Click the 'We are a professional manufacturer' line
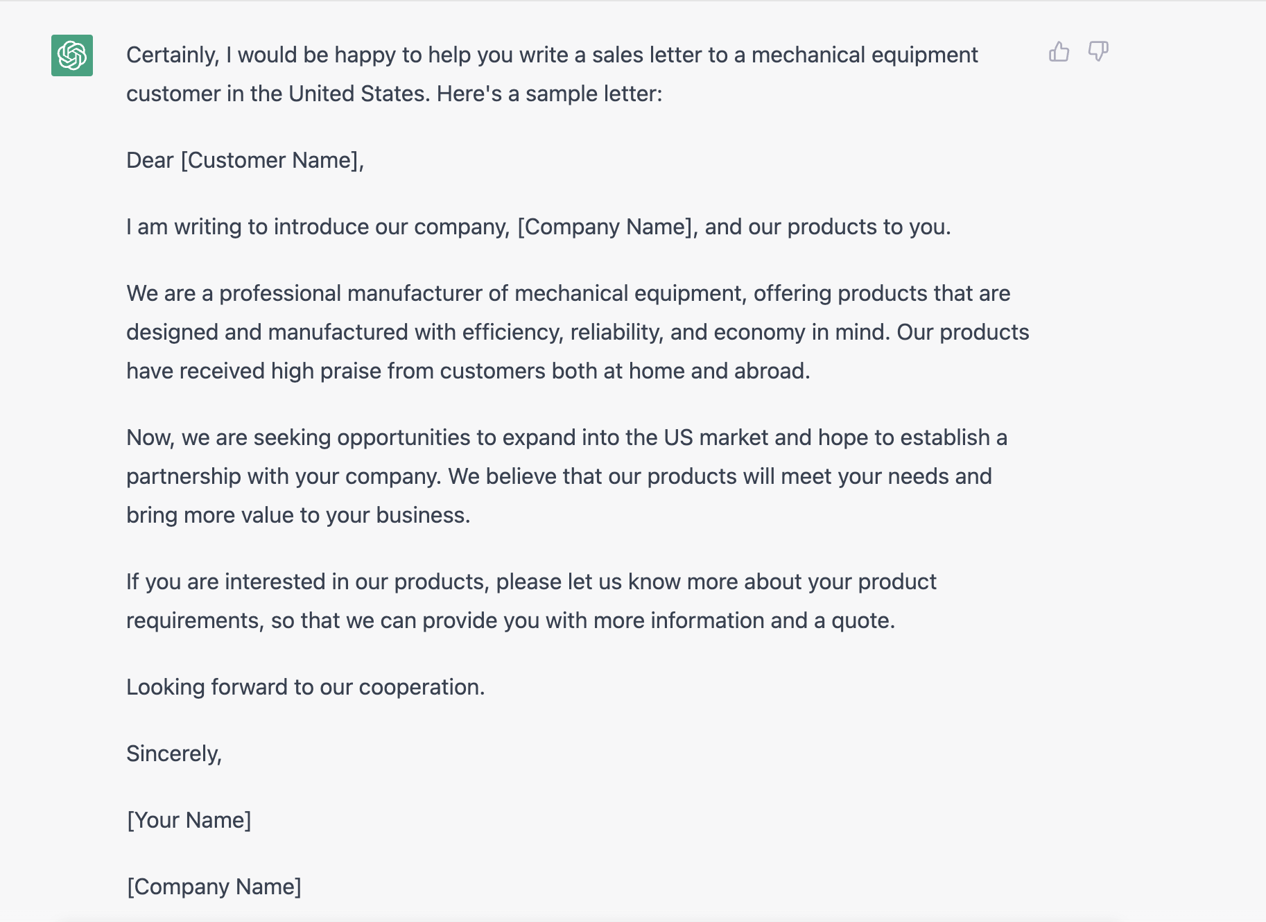1266x922 pixels. click(569, 293)
